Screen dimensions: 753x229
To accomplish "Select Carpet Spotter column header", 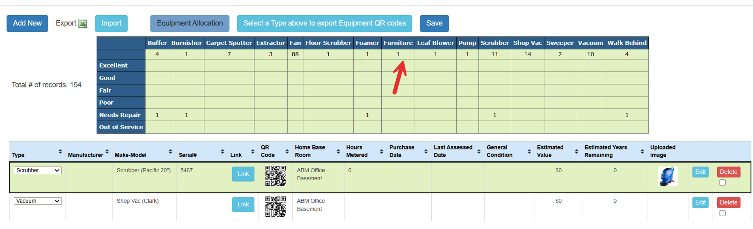I will click(229, 43).
